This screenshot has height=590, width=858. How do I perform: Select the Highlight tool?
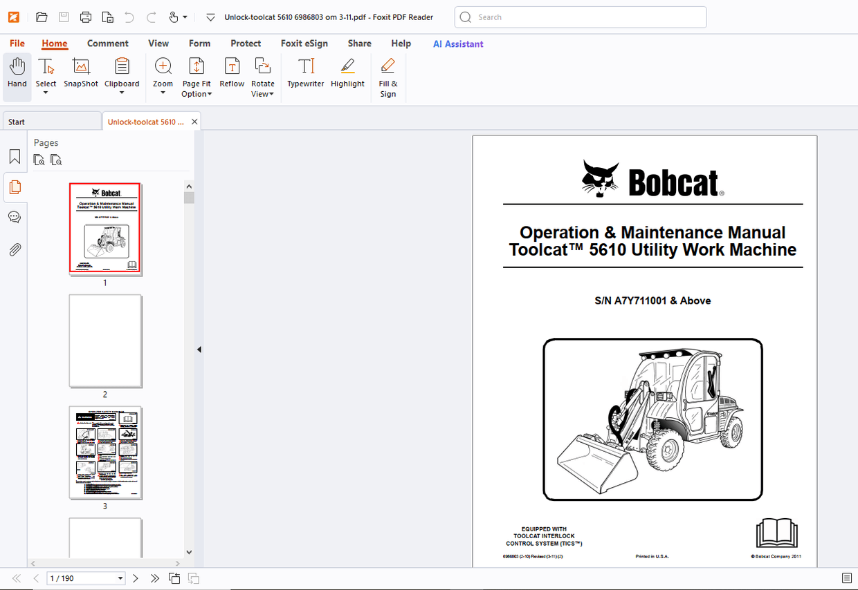click(347, 75)
